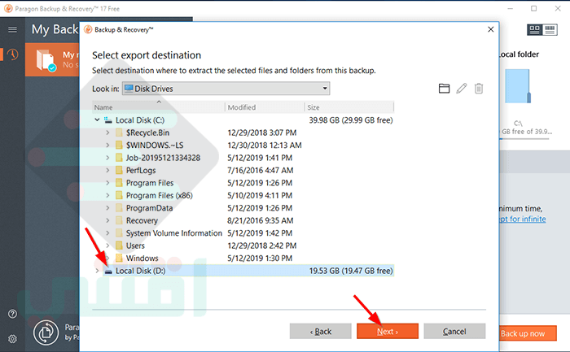
Task: Expand the Local Disk (D:) tree node
Action: [x=97, y=271]
